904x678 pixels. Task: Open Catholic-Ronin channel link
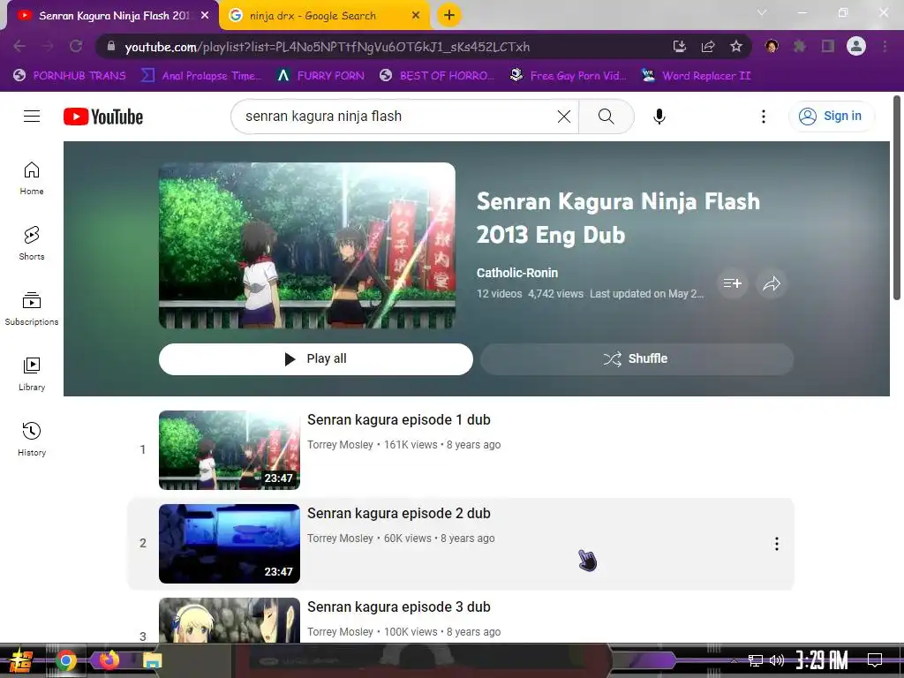pyautogui.click(x=517, y=273)
